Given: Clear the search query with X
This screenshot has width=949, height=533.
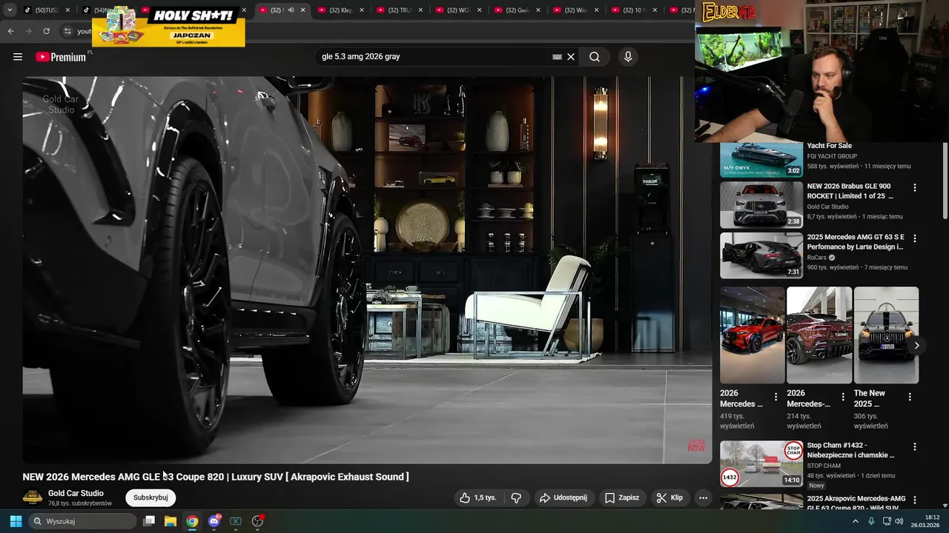Looking at the screenshot, I should [571, 57].
